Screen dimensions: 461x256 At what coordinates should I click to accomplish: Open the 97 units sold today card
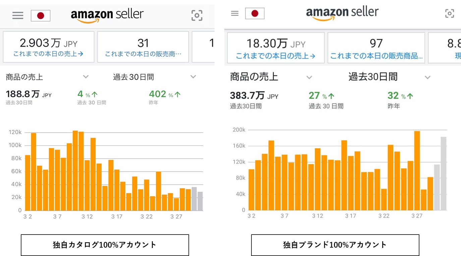(x=376, y=48)
